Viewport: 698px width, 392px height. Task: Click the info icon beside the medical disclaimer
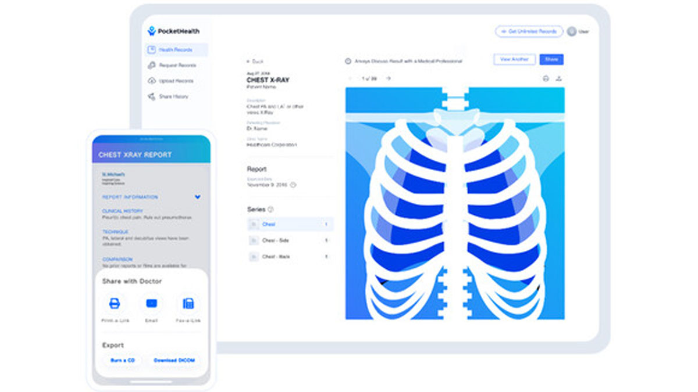348,61
